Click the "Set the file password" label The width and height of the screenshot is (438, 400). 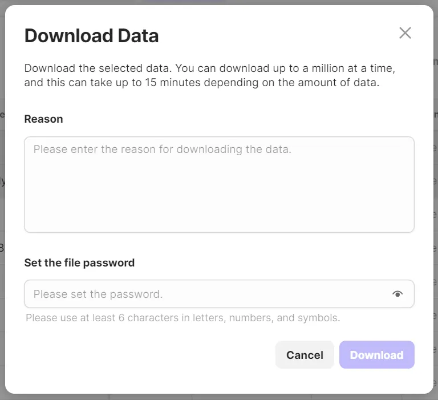(x=79, y=262)
